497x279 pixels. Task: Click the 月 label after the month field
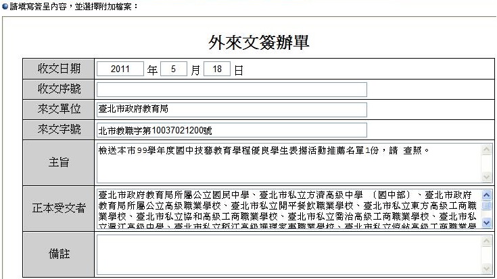coord(195,70)
